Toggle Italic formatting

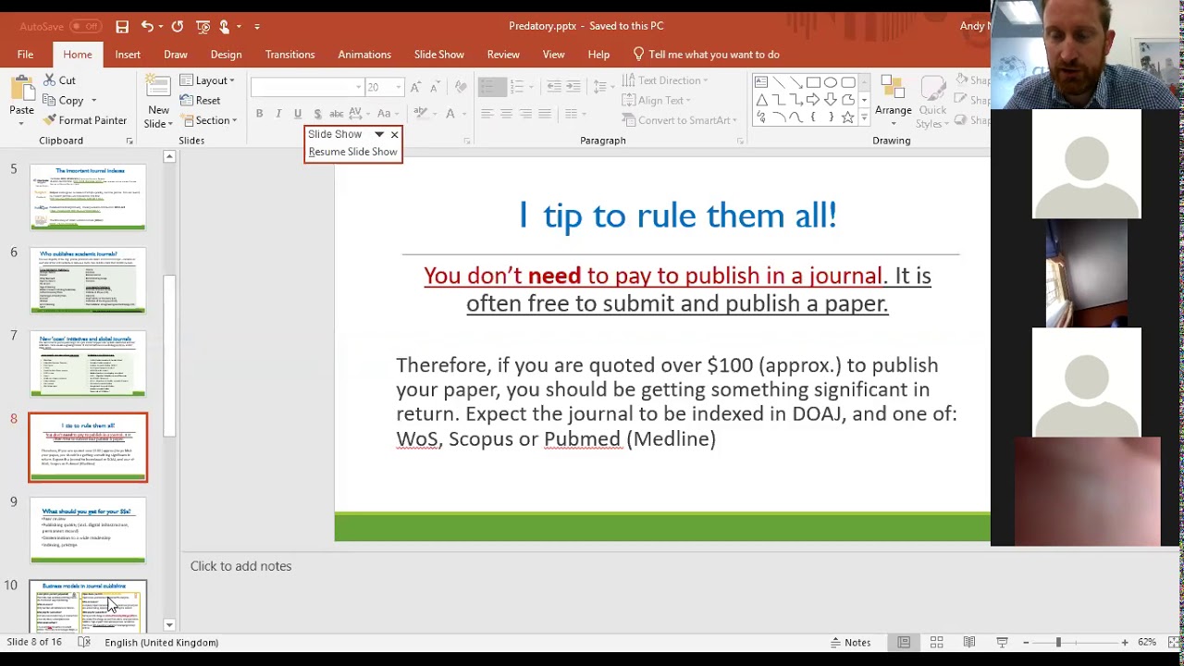point(278,114)
